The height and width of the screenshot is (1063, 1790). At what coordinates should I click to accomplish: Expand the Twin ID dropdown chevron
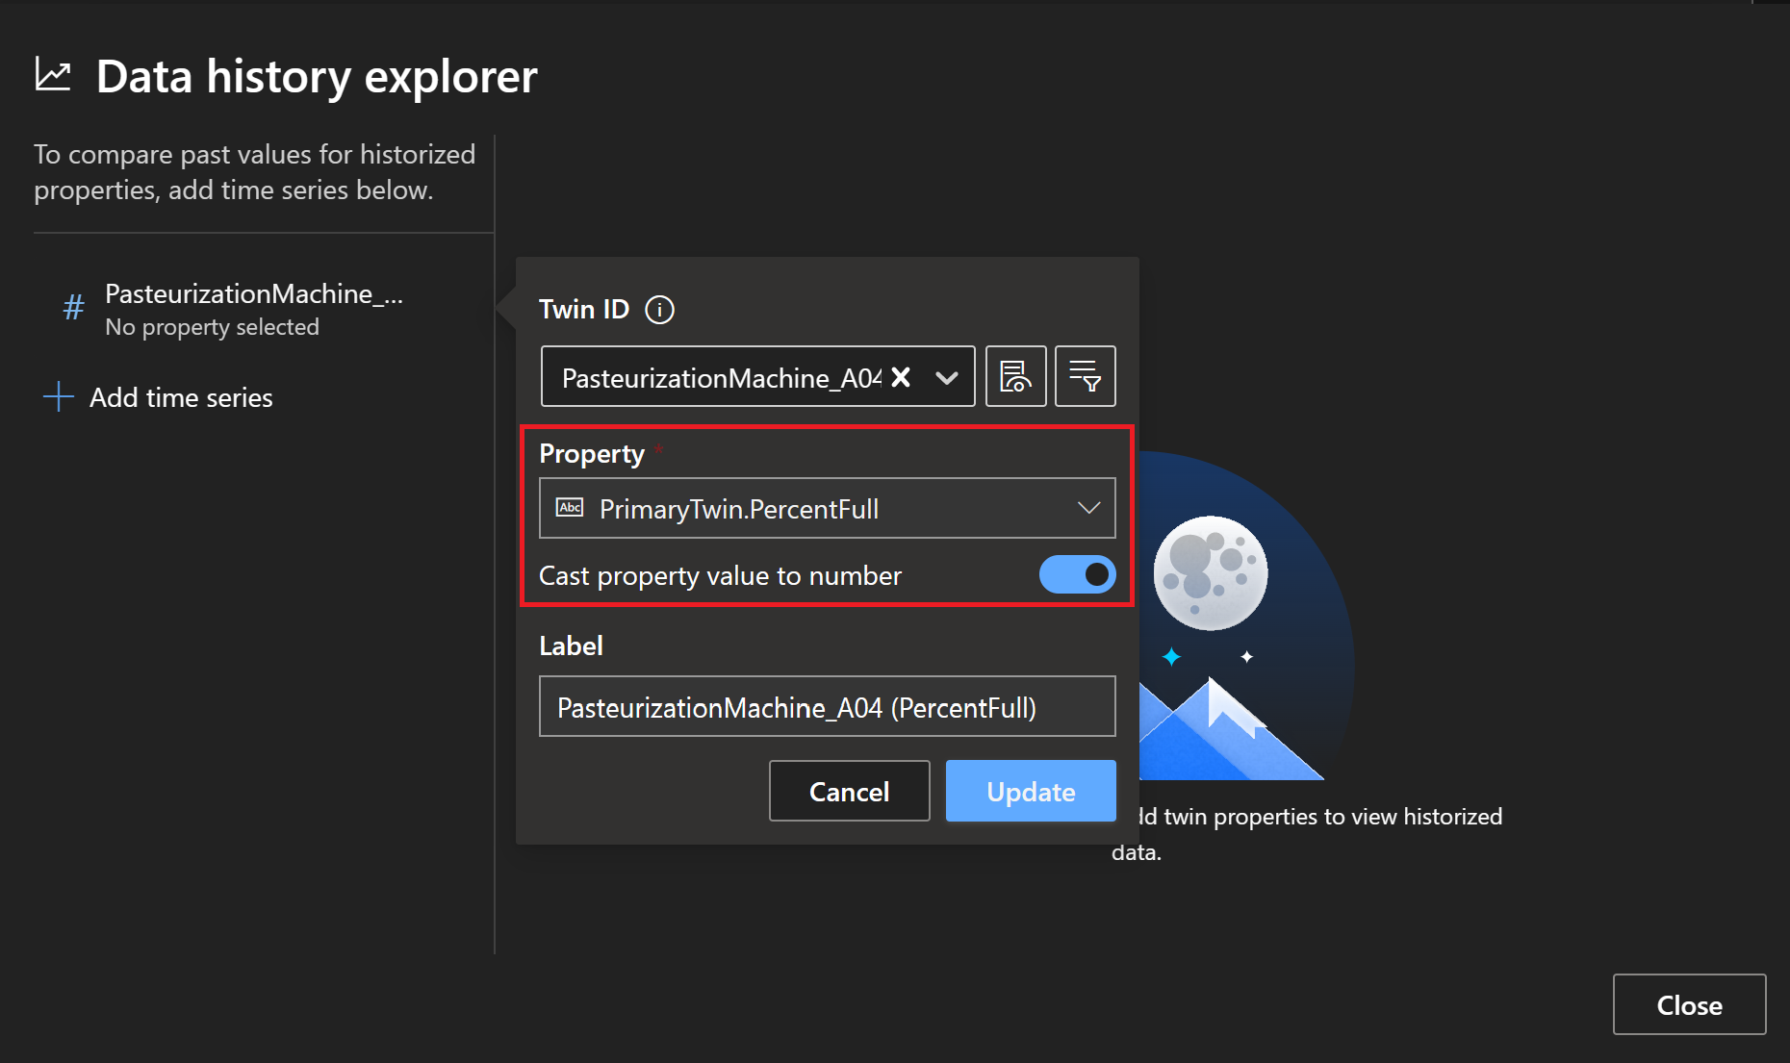pos(947,377)
